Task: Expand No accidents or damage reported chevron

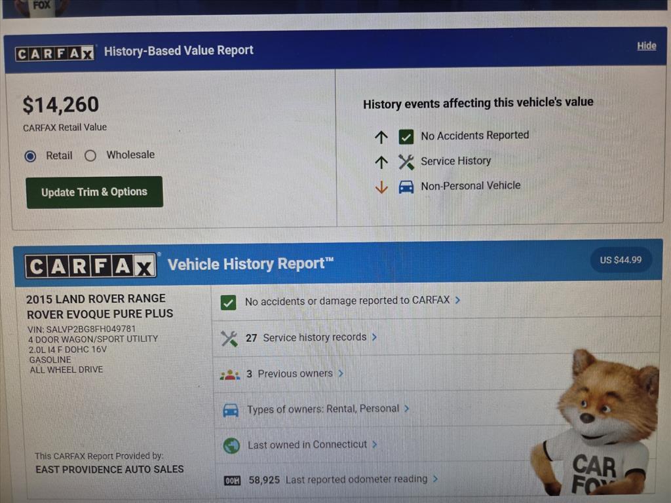Action: pyautogui.click(x=457, y=300)
